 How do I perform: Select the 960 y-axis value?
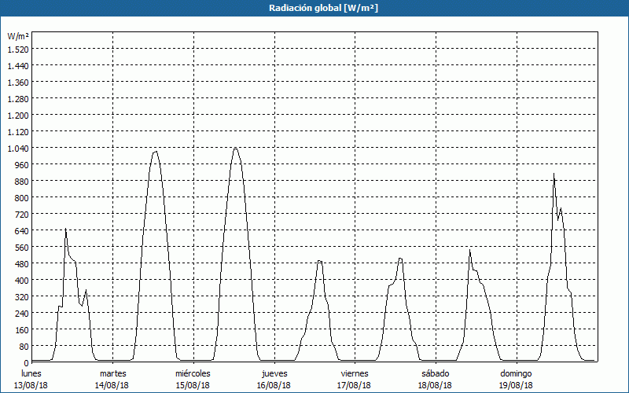pos(22,164)
